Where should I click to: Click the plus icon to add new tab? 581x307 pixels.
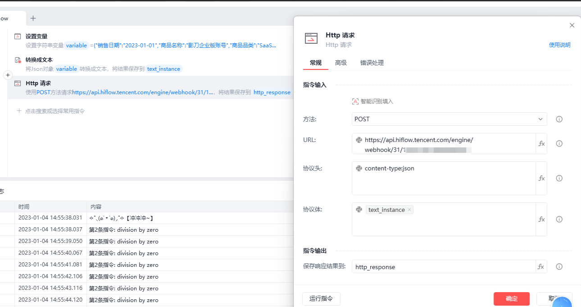pos(33,18)
